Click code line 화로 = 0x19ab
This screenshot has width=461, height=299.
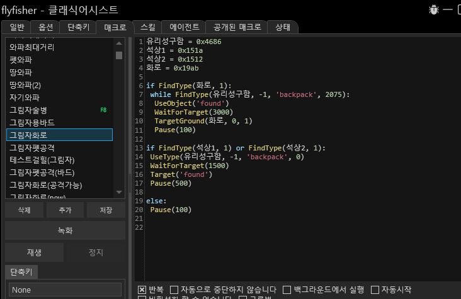[173, 68]
